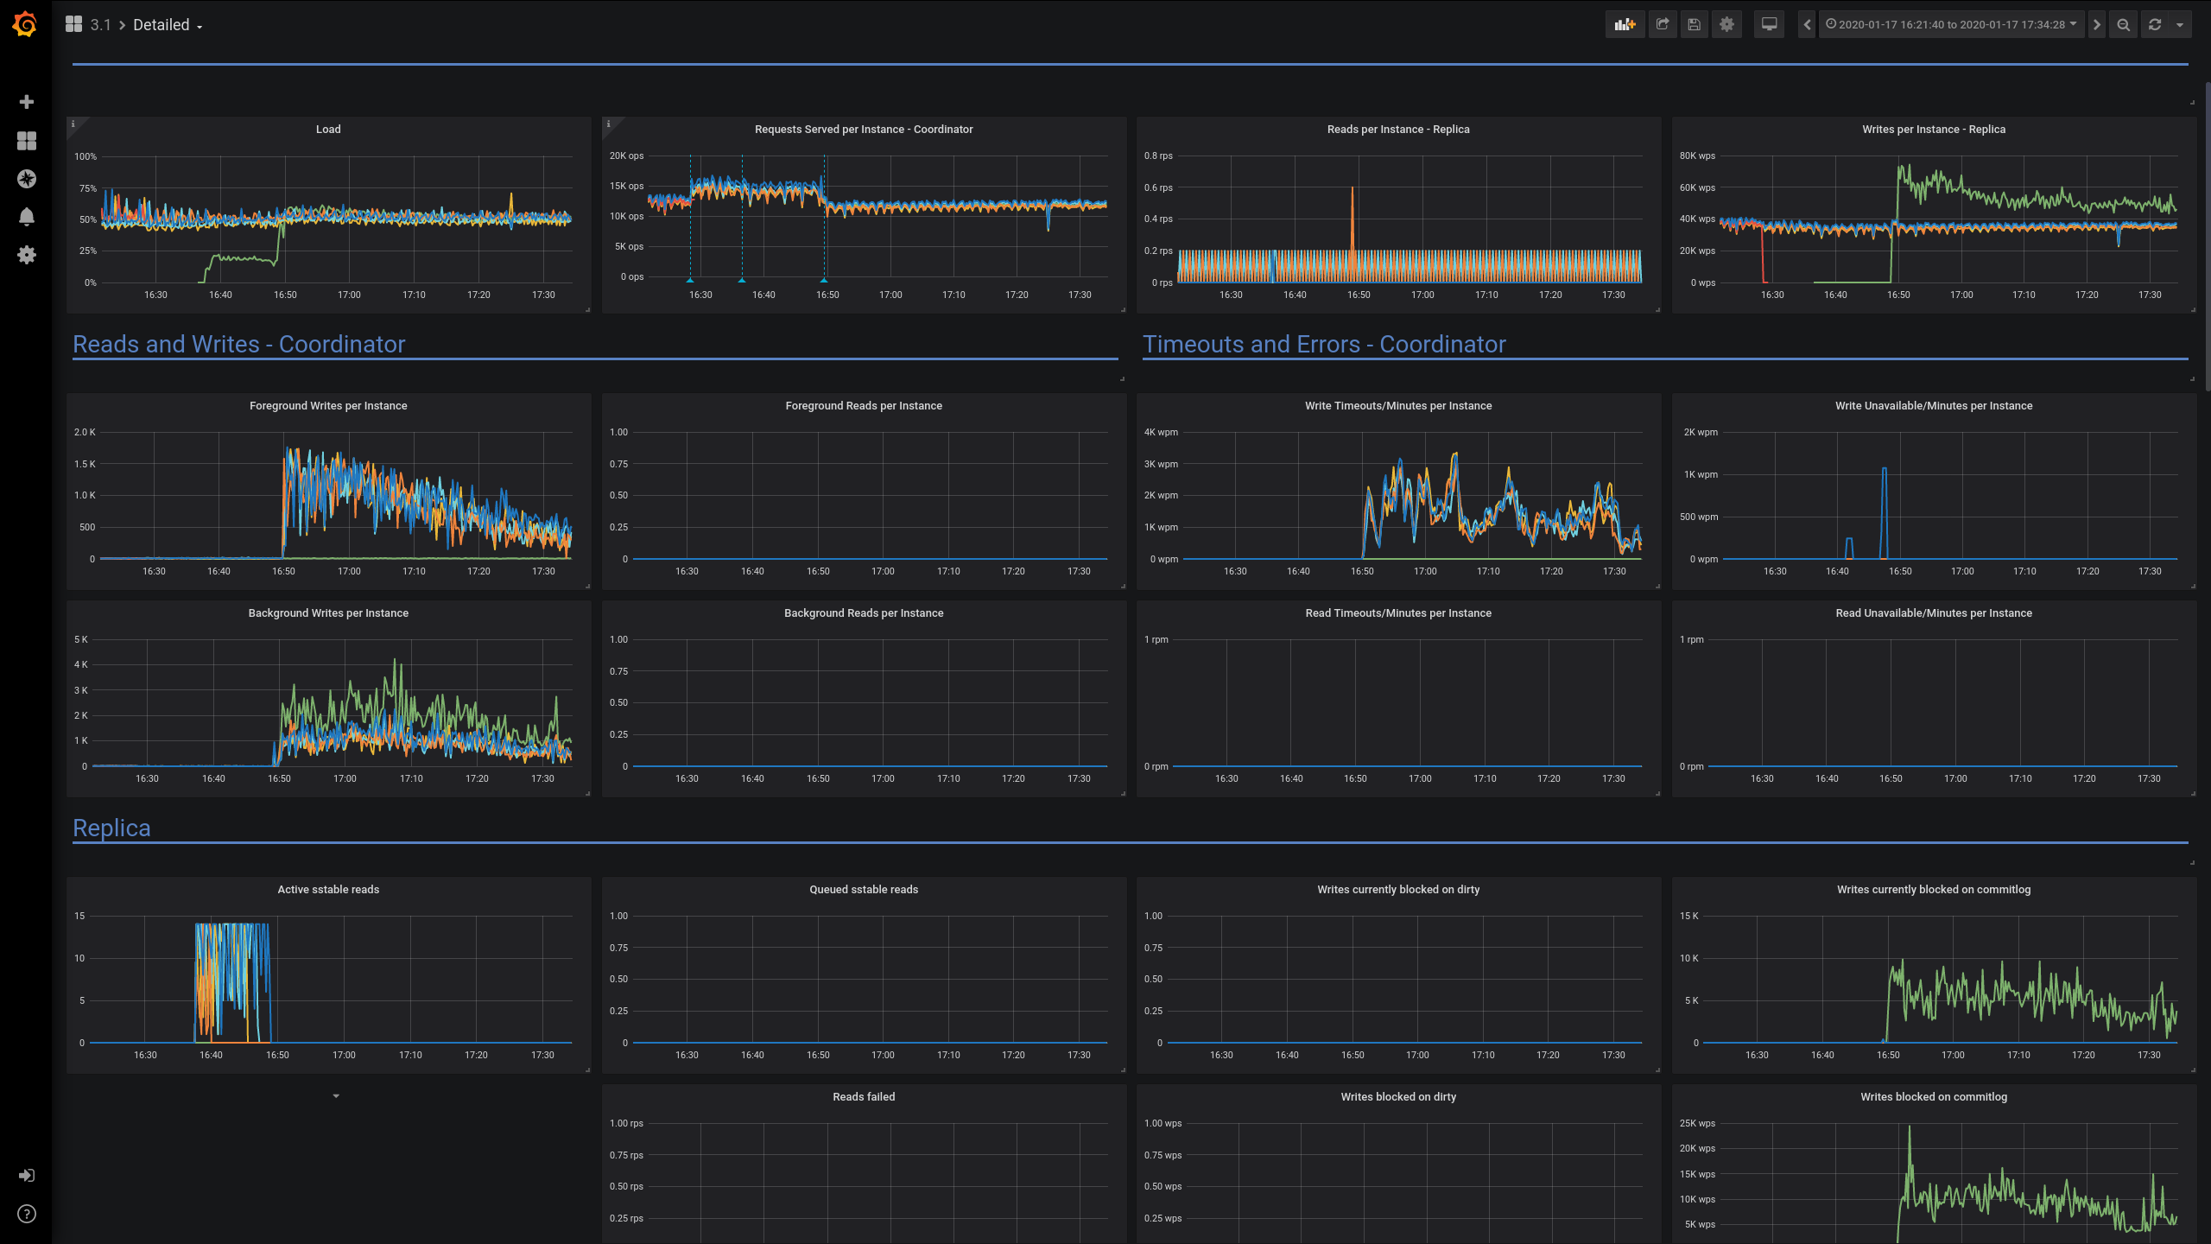The height and width of the screenshot is (1244, 2211).
Task: Open the Dashboards icon in left sidebar
Action: 26,141
